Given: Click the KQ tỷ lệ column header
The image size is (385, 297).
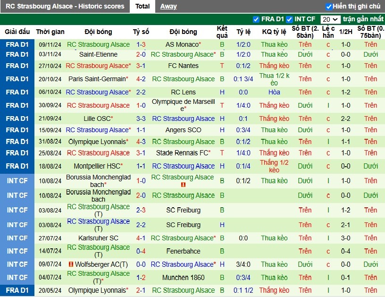Looking at the screenshot, I should click(x=274, y=32).
